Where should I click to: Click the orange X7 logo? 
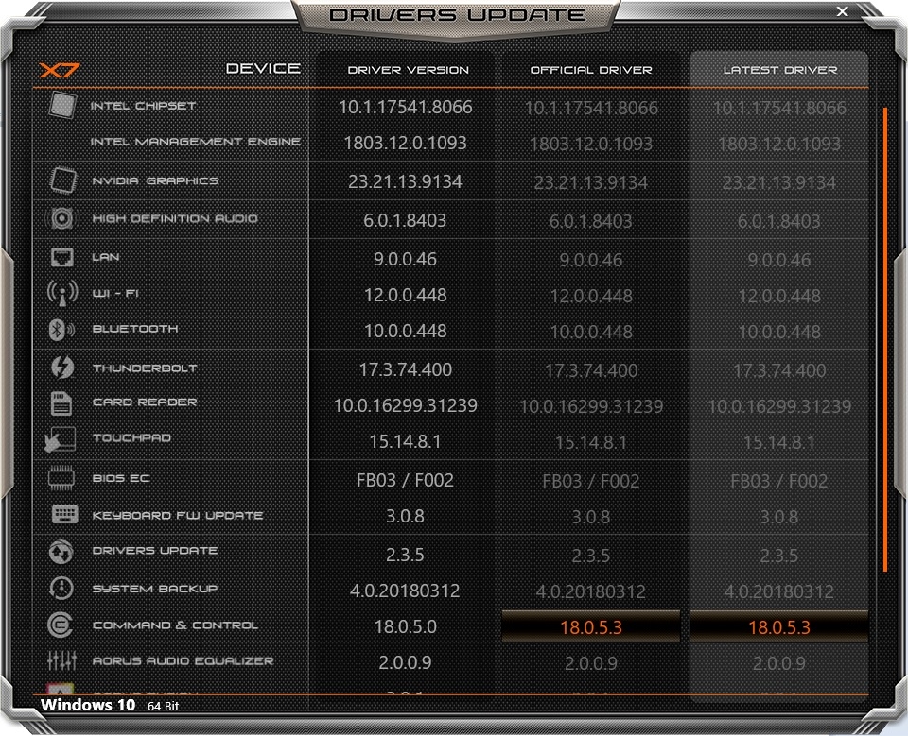59,70
